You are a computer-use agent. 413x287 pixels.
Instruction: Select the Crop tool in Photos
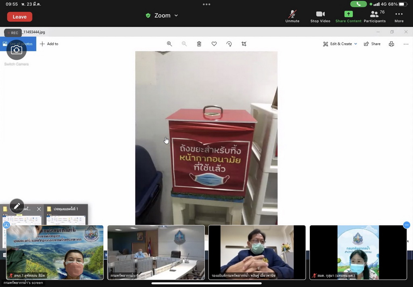[x=244, y=44]
